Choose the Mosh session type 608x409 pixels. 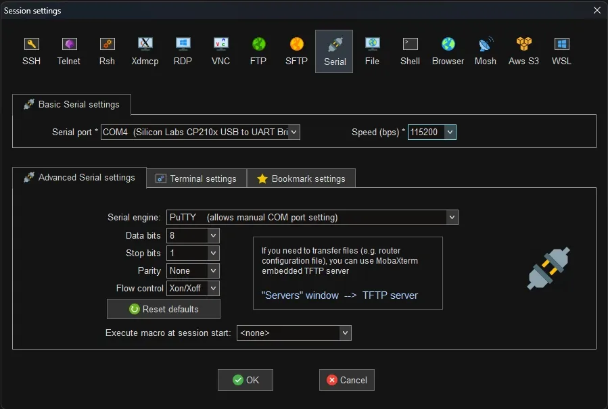[x=485, y=51]
